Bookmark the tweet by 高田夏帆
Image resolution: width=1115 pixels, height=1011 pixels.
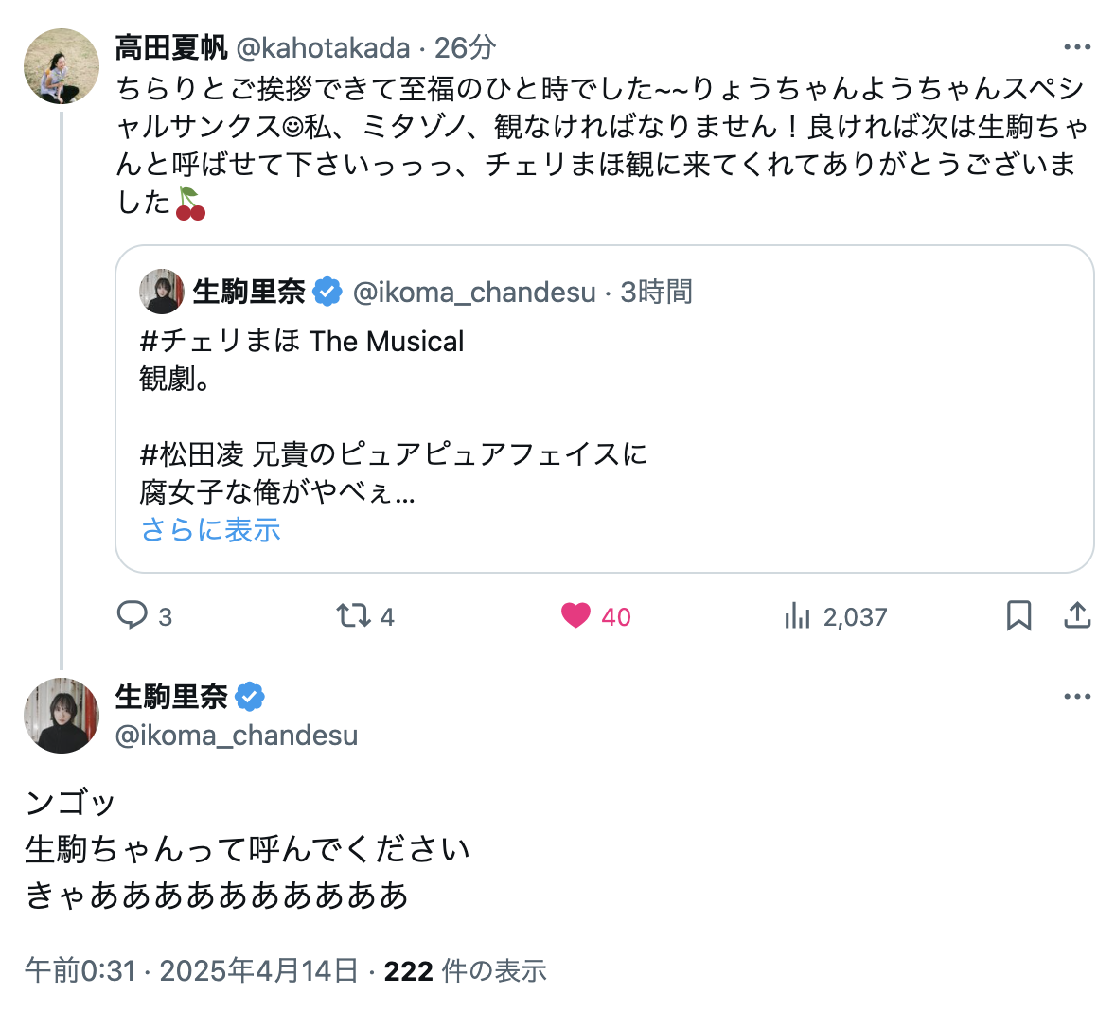[1018, 616]
